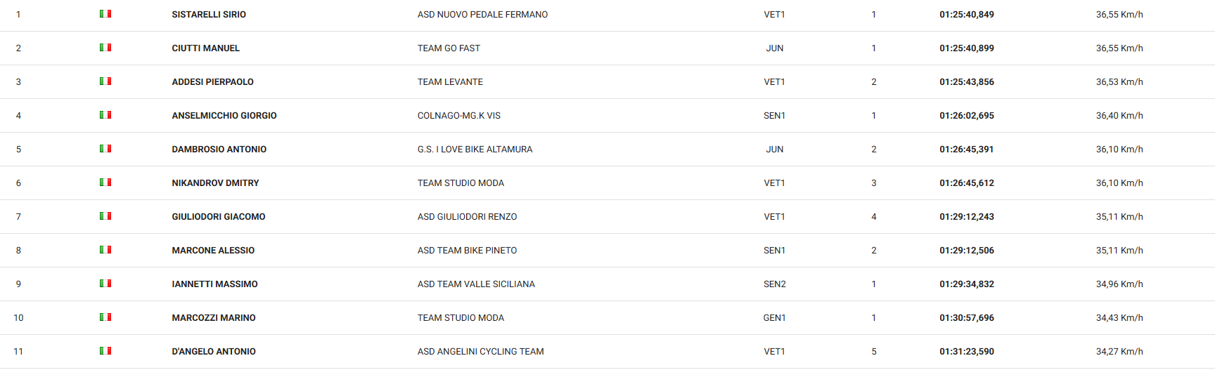The width and height of the screenshot is (1215, 370).
Task: Click the Italian flag beside SISTARELLI SIRIO
Action: tap(105, 14)
